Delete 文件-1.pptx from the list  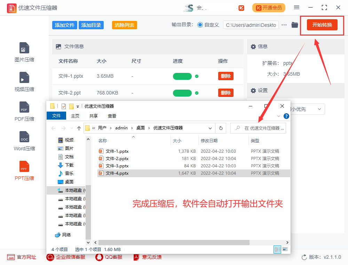(x=226, y=76)
